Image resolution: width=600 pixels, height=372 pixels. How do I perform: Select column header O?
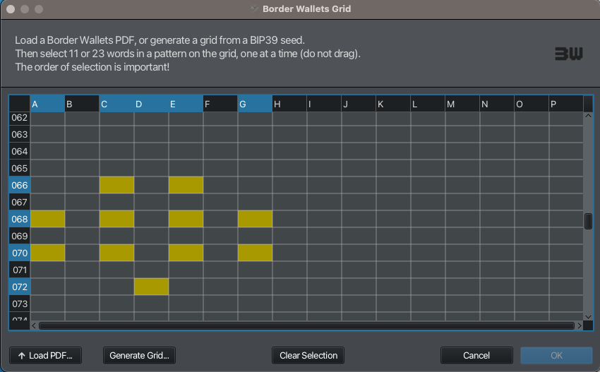[x=532, y=104]
